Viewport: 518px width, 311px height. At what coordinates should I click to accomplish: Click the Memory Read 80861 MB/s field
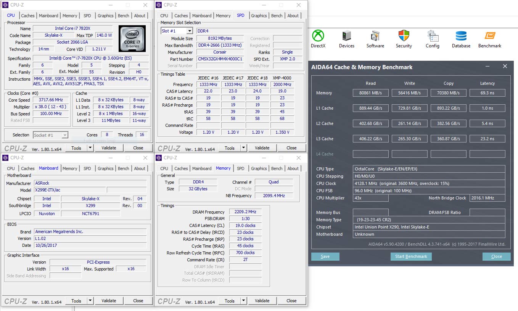(x=370, y=93)
